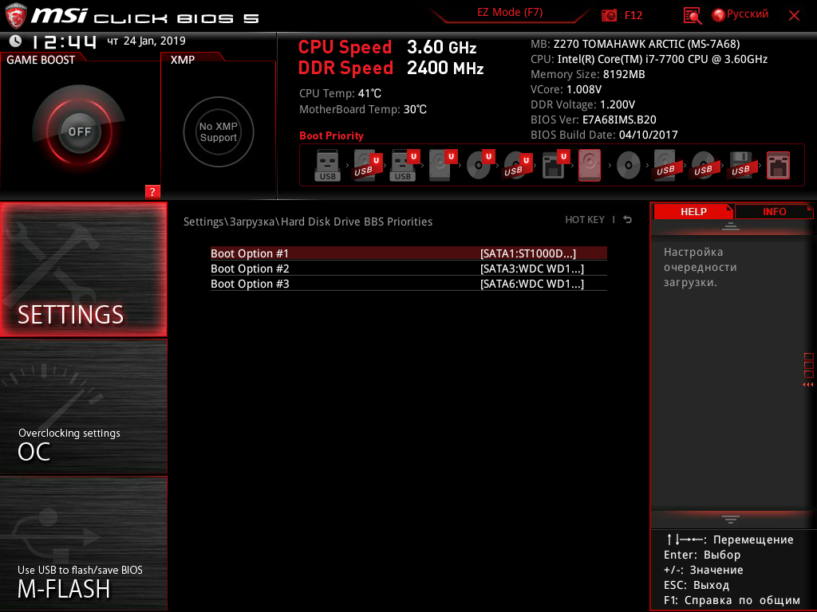Click the question mark help icon under Game Boost
Screen dimensions: 817x612
tap(152, 191)
